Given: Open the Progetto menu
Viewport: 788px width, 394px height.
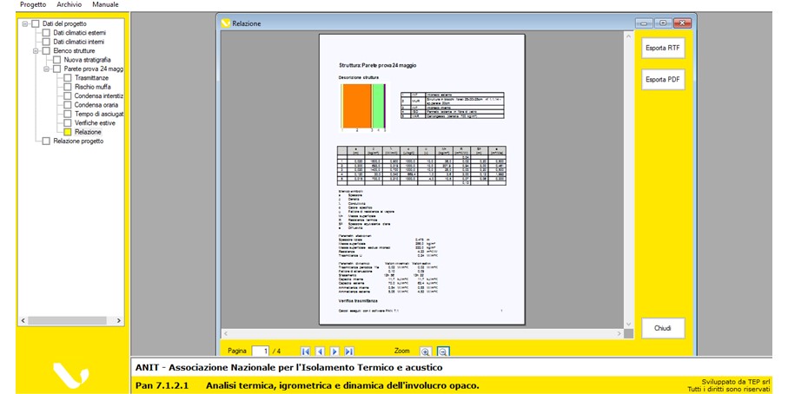Looking at the screenshot, I should click(x=33, y=5).
